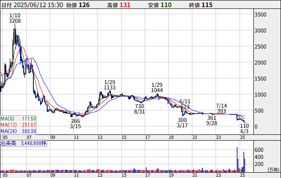Click the 1/29 1133 high label

pos(110,85)
